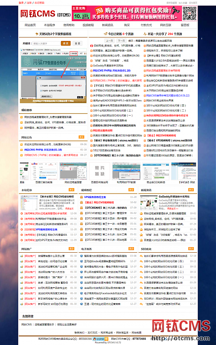Open the QQ交谈 chat icon in footer

101,339
